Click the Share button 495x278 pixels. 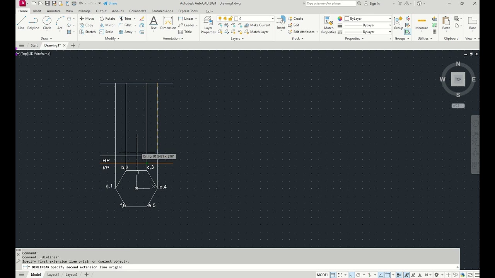click(x=110, y=3)
